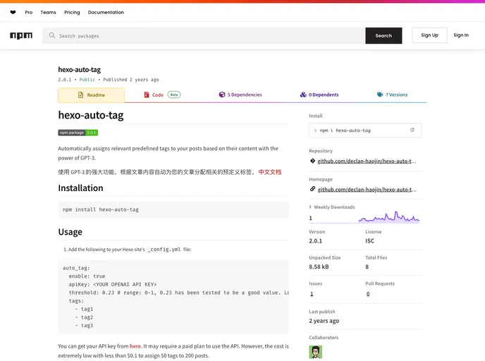The image size is (485, 361).
Task: Open the Chinese documentation link 中文文档
Action: click(x=270, y=172)
